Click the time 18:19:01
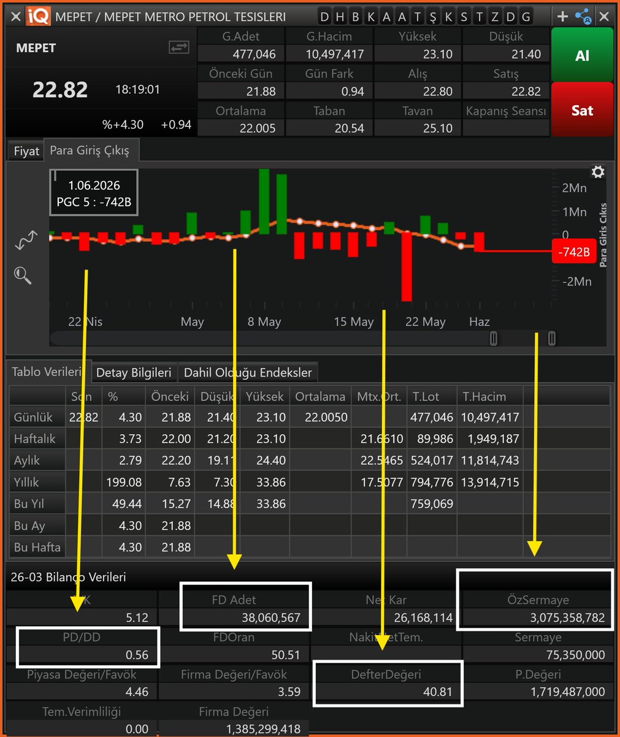Image resolution: width=620 pixels, height=737 pixels. tap(137, 90)
